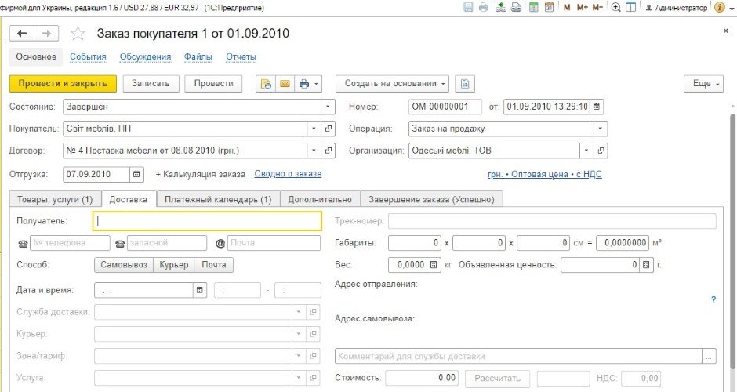The height and width of the screenshot is (392, 737).
Task: Expand the Операция dropdown
Action: (x=600, y=129)
